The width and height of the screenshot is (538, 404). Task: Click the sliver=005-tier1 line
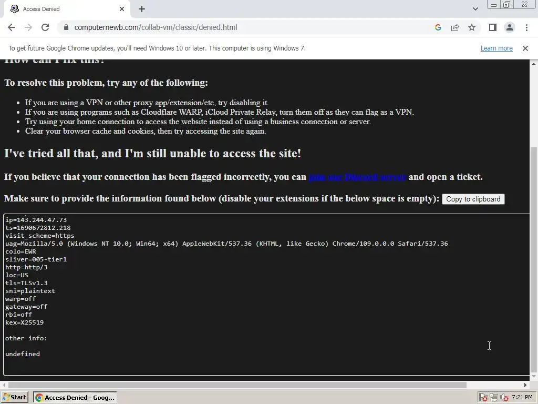36,259
